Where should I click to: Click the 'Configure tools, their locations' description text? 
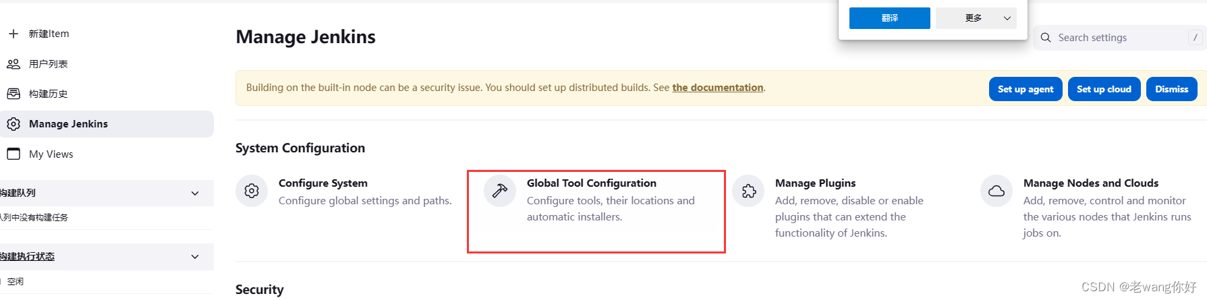point(611,209)
